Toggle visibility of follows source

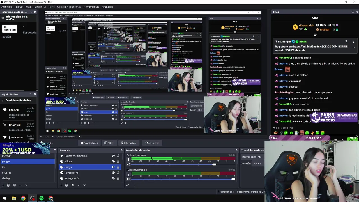pos(113,162)
